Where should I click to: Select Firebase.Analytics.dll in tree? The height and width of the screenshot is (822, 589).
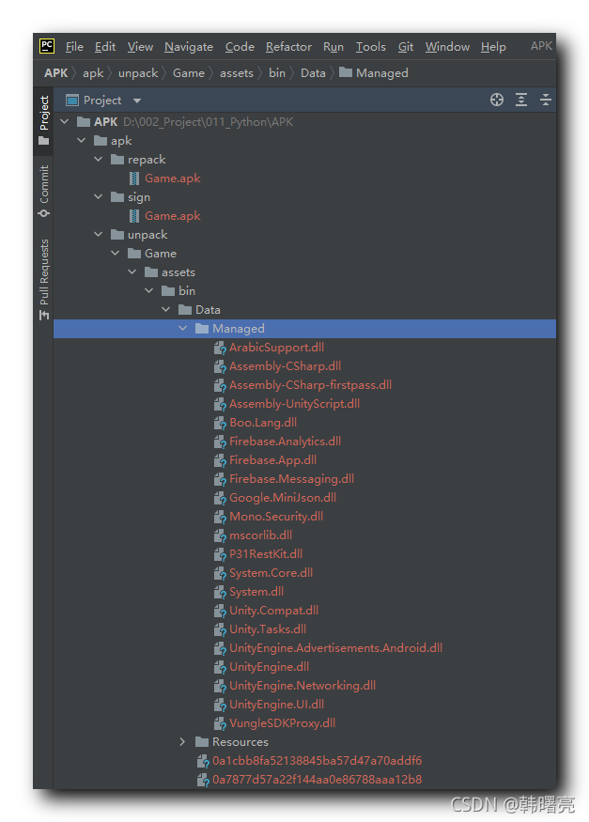(285, 442)
